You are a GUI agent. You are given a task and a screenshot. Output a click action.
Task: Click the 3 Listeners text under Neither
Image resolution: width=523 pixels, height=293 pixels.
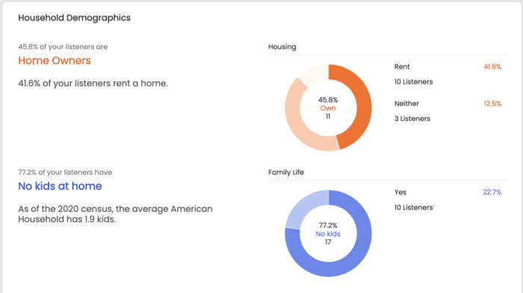coord(412,119)
